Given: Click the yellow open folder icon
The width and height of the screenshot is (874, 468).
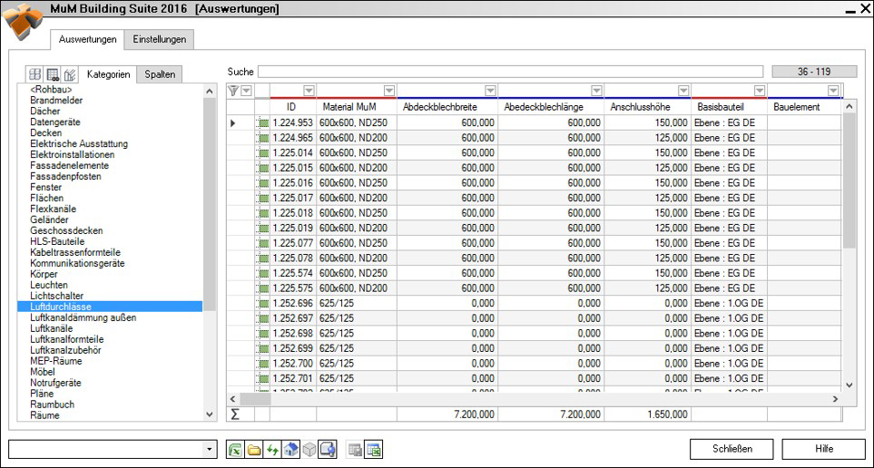Looking at the screenshot, I should click(253, 449).
